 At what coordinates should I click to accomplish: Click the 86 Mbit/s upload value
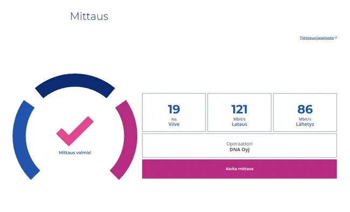click(305, 109)
